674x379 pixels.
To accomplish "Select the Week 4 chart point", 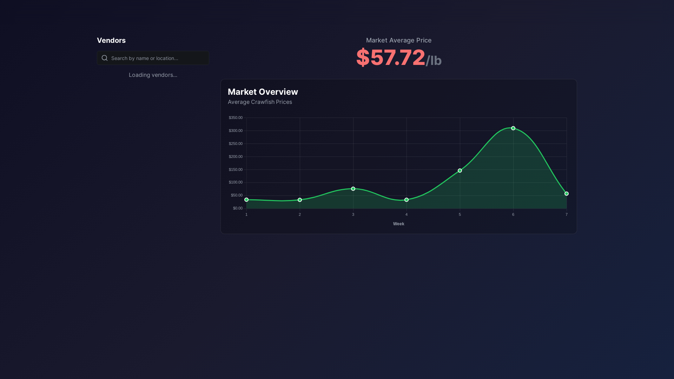I will pyautogui.click(x=407, y=200).
